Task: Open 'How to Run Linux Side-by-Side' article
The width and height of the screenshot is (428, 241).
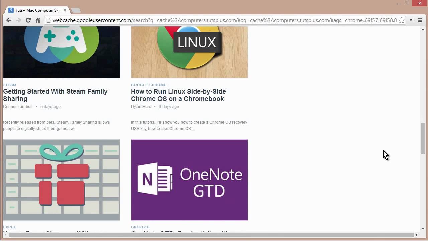Action: pyautogui.click(x=179, y=95)
